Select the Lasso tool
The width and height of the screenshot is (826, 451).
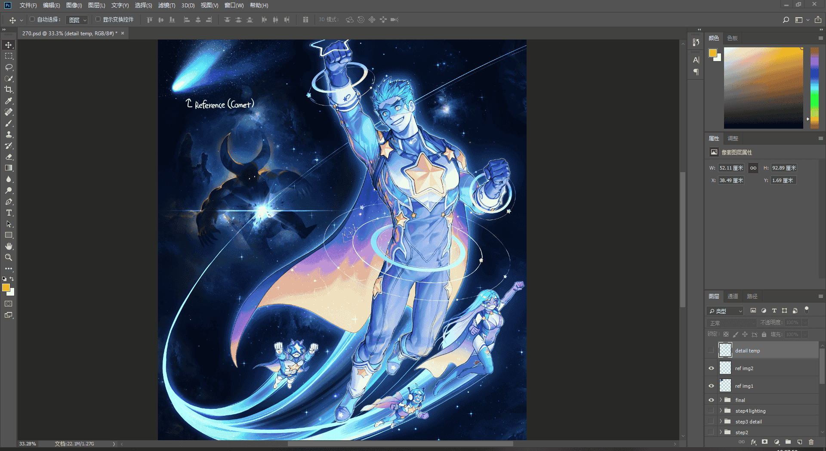(9, 67)
